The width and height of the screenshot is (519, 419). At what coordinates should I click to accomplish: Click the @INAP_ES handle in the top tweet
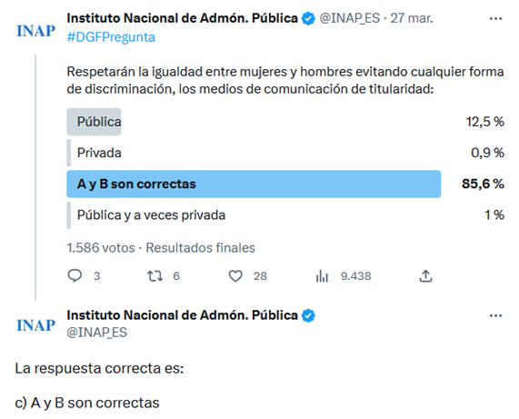point(350,18)
